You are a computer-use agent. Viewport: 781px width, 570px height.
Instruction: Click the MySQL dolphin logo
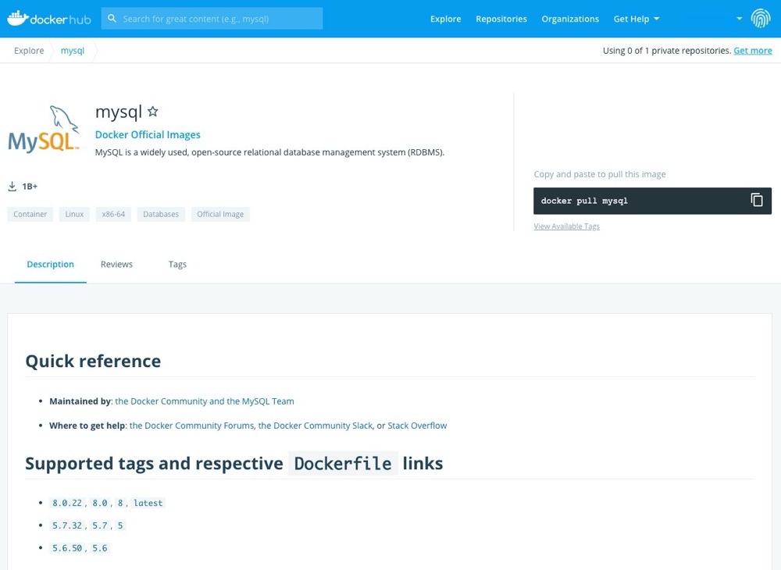tap(43, 129)
